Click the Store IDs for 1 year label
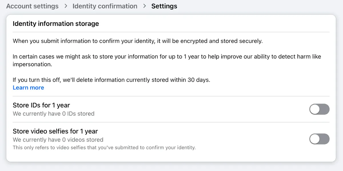The width and height of the screenshot is (343, 171). 41,105
